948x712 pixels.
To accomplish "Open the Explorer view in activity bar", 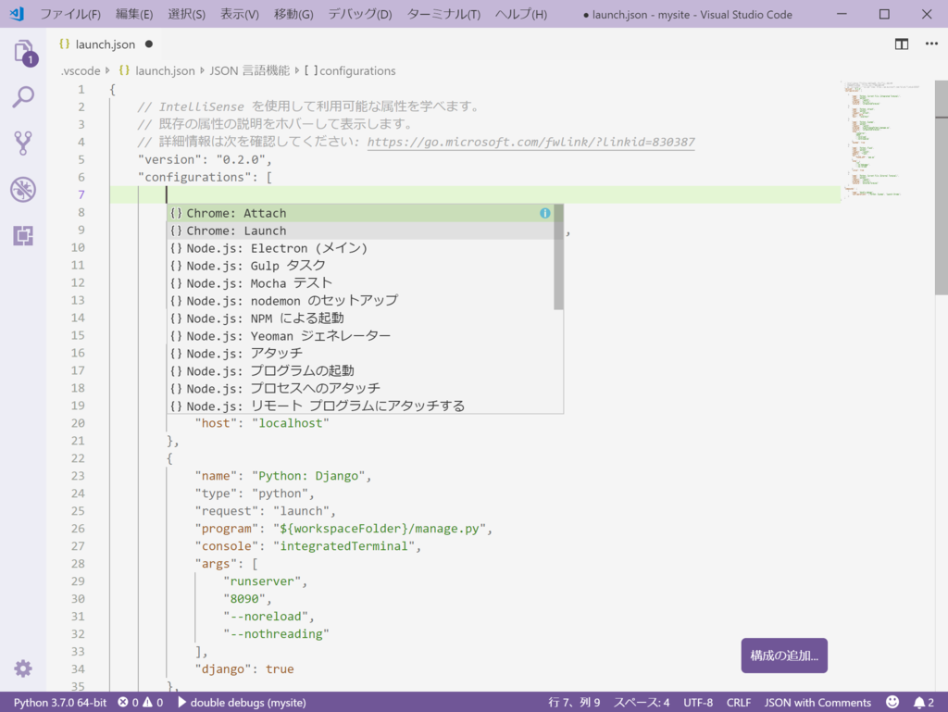I will point(24,53).
